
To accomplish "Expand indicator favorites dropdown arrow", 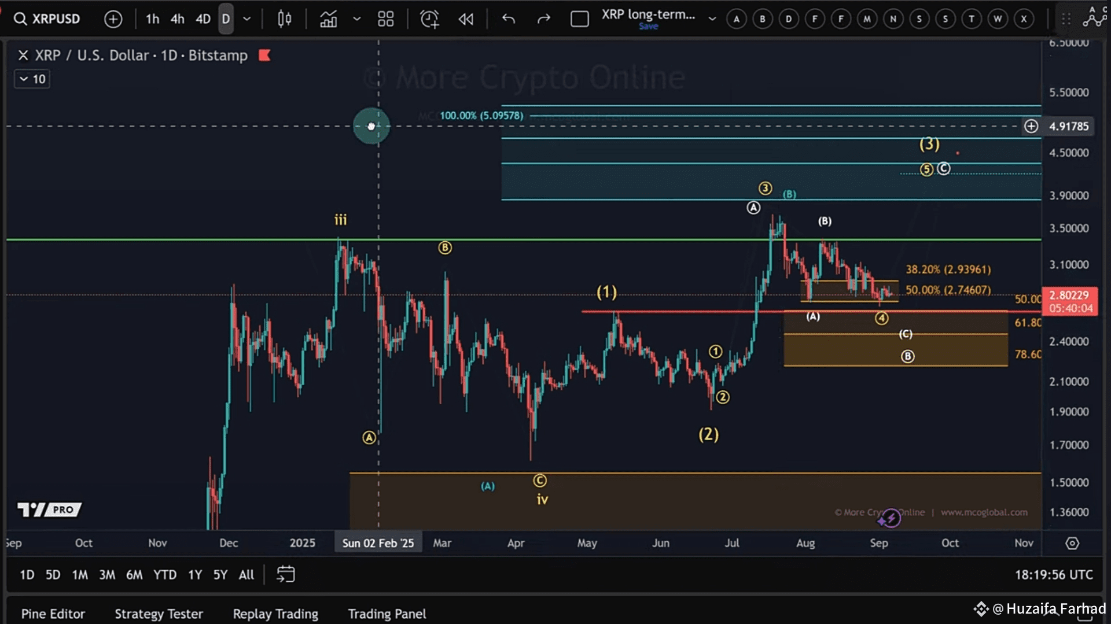I will tap(357, 19).
